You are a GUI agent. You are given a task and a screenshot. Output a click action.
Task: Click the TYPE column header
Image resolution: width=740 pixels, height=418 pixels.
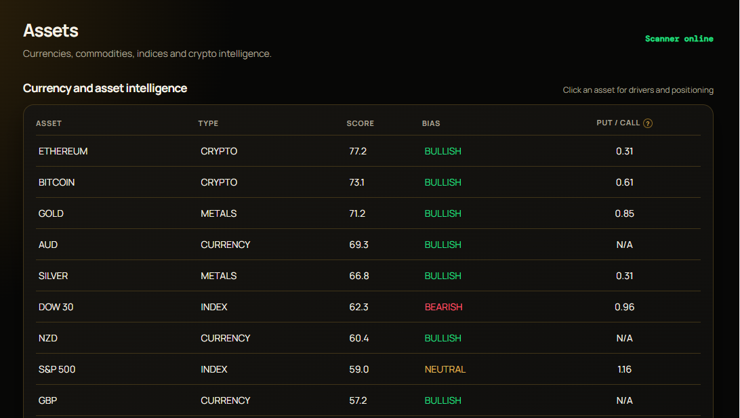[x=208, y=123]
